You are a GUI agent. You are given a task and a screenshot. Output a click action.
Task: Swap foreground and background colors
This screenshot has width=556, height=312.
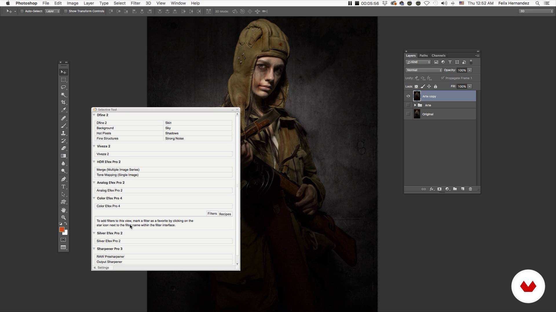pos(66,224)
